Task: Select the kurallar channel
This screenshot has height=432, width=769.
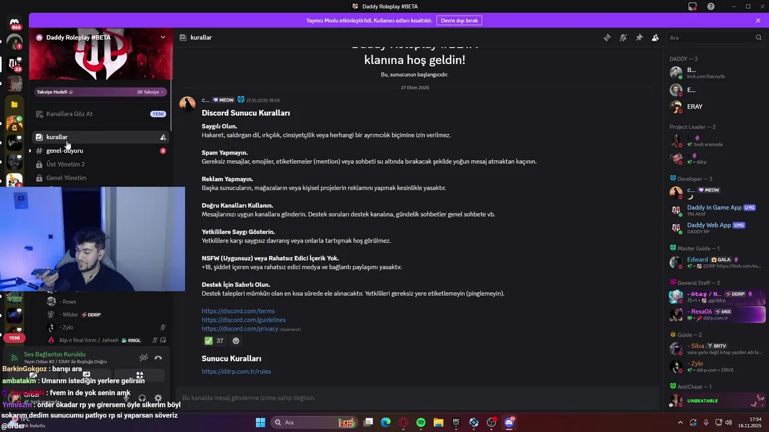Action: click(100, 137)
